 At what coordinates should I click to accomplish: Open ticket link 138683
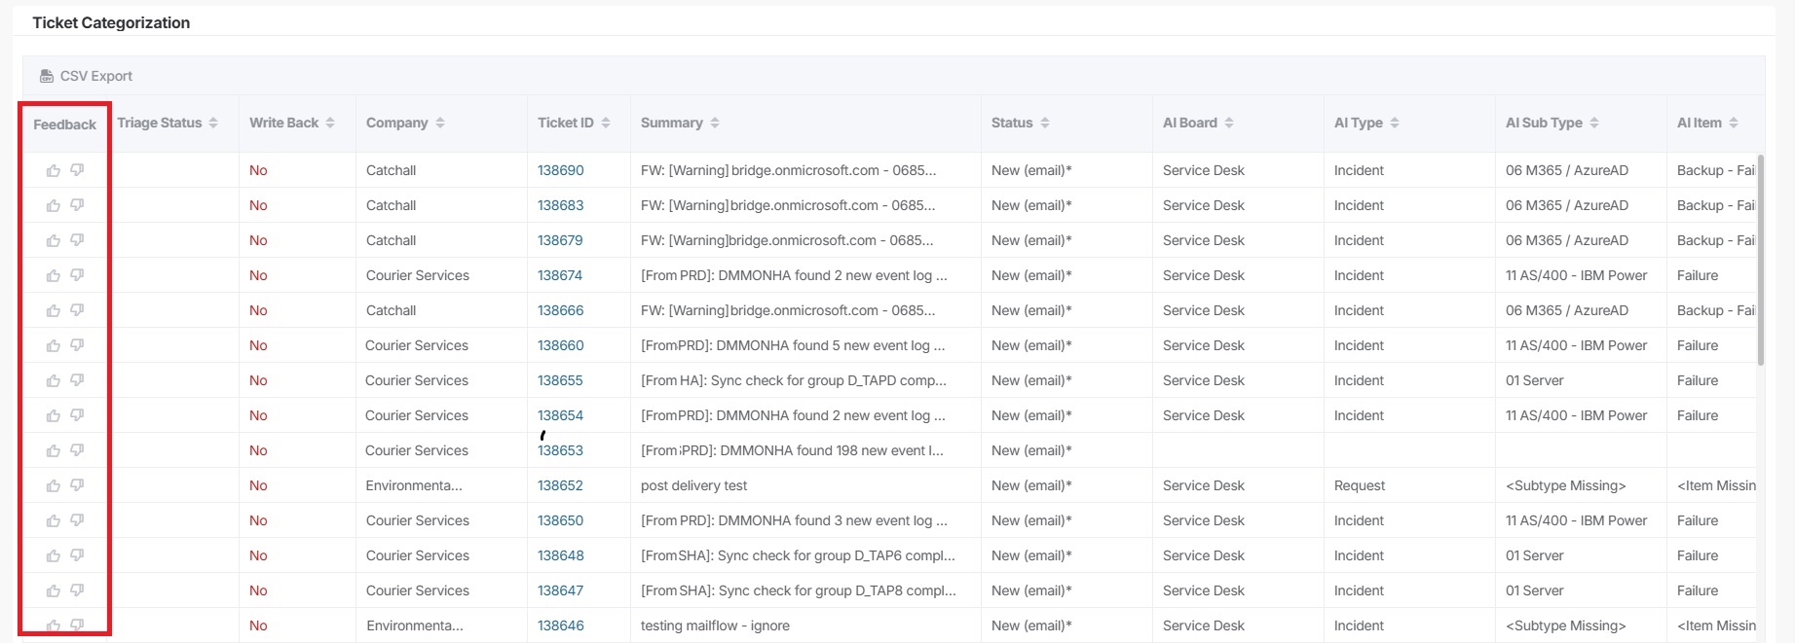click(561, 205)
